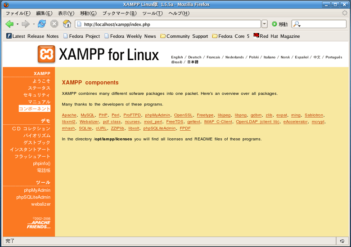Screen dimensions: 351x247
Task: Click the SQLite component link
Action: [85, 128]
